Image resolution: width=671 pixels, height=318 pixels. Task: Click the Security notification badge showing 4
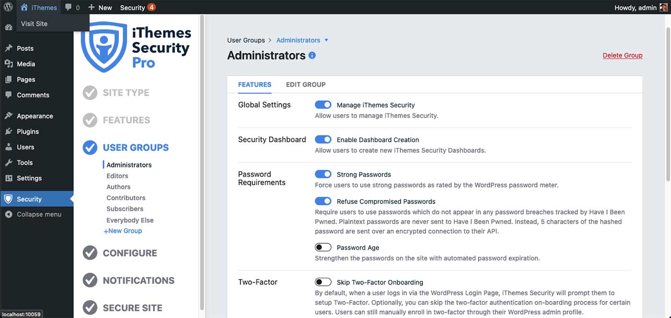151,7
